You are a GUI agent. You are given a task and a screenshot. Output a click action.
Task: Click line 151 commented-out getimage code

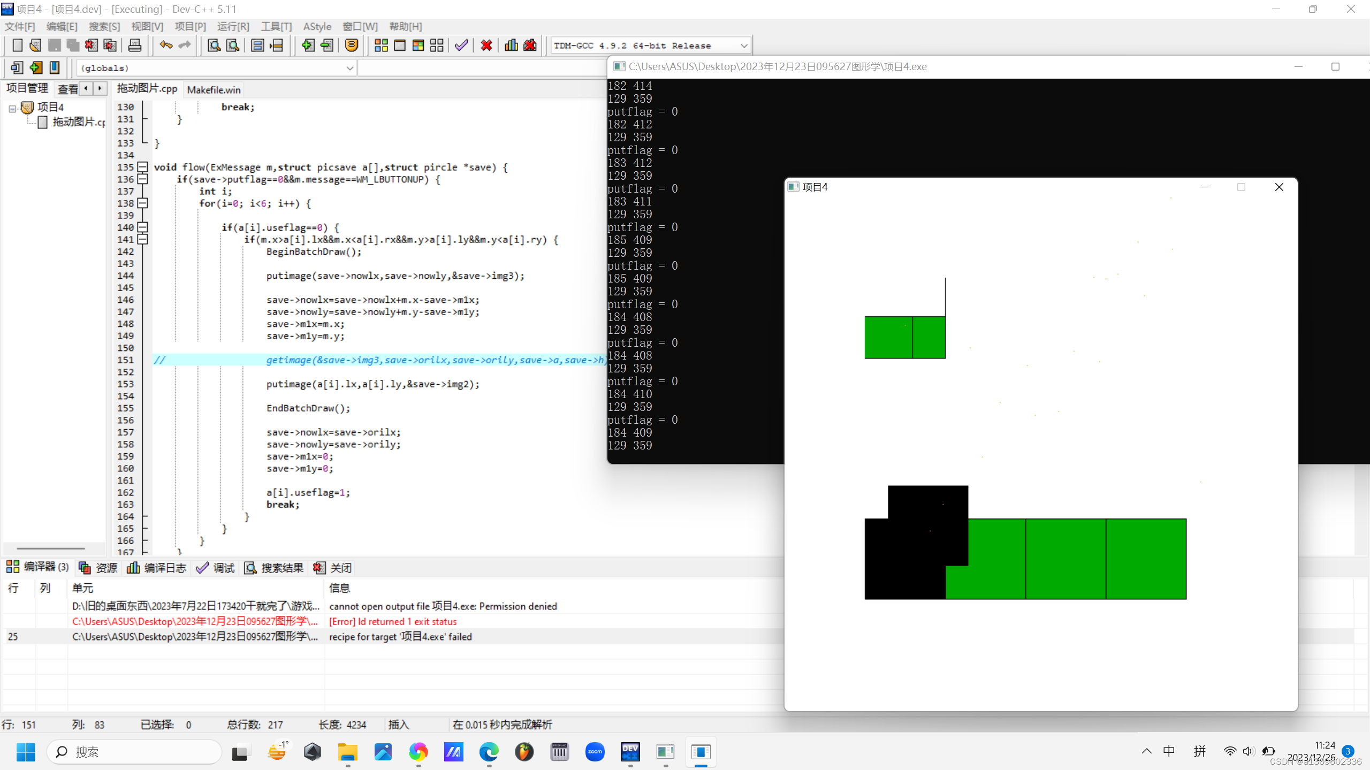click(376, 360)
